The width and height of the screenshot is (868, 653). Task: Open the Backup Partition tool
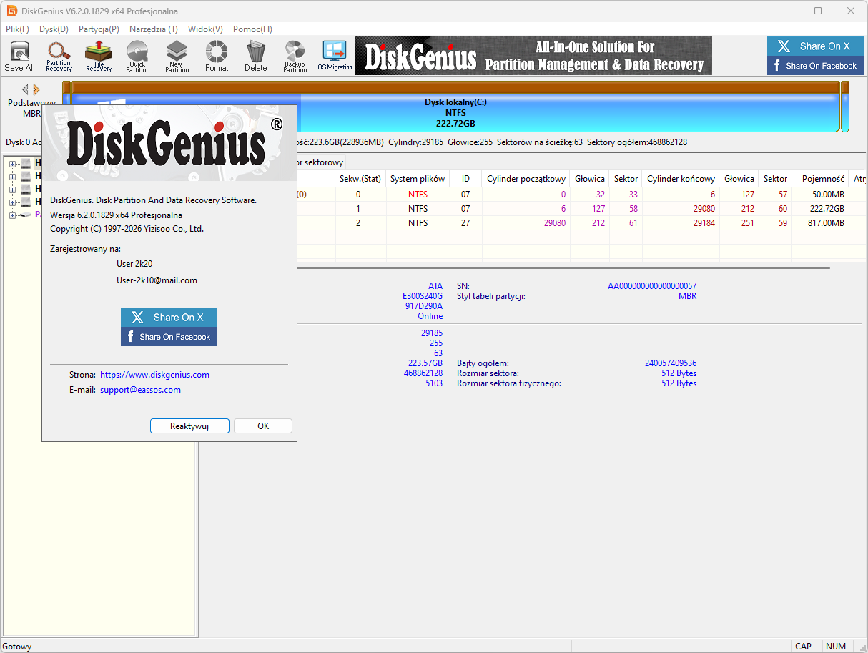[295, 56]
